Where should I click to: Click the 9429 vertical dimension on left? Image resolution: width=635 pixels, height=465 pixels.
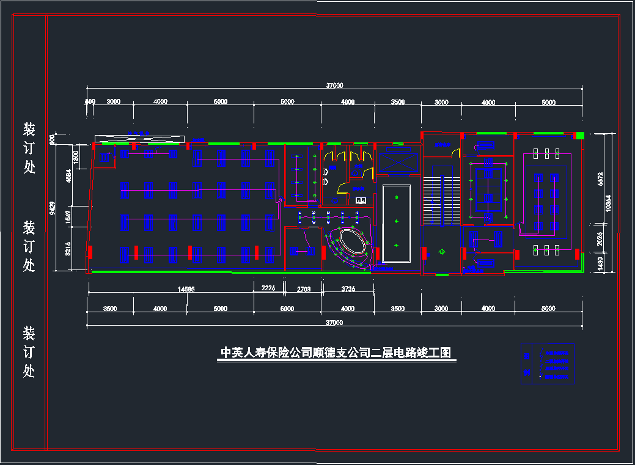coord(54,210)
